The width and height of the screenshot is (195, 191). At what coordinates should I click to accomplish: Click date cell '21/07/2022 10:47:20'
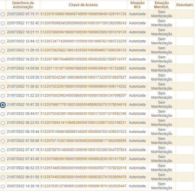coord(23,105)
